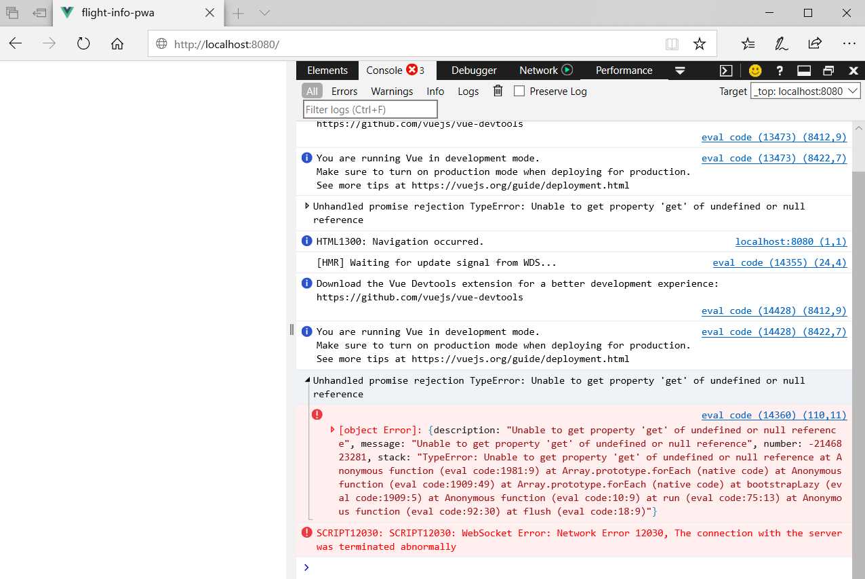Enable the Preserve Log checkbox
865x579 pixels.
519,91
